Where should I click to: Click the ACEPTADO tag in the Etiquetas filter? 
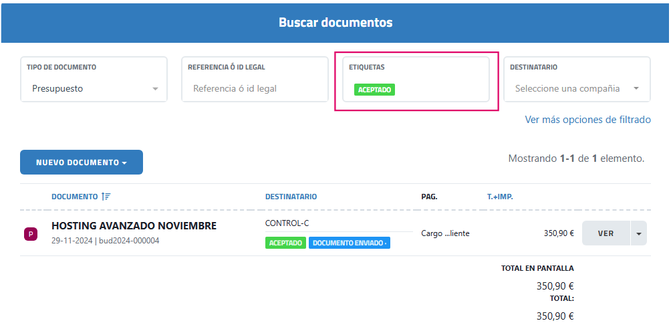[374, 90]
